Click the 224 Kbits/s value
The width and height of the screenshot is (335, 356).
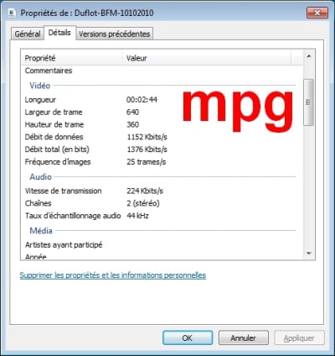point(145,191)
